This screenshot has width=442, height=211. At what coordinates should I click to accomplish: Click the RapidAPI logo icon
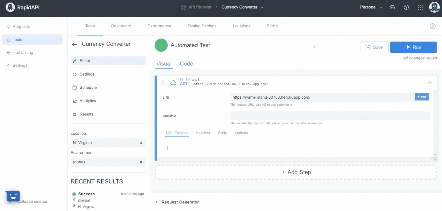tap(10, 7)
